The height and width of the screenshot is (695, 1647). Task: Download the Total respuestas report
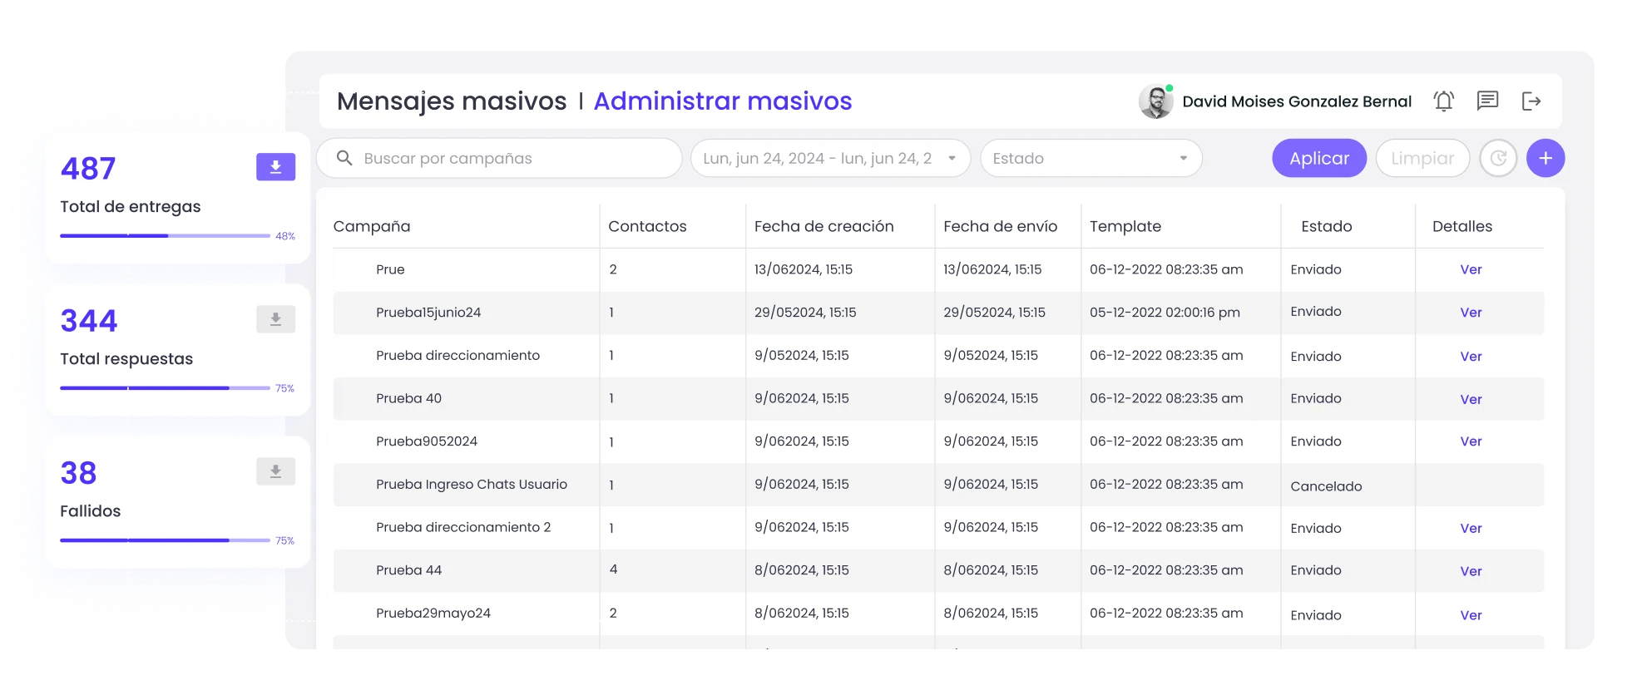pos(275,319)
